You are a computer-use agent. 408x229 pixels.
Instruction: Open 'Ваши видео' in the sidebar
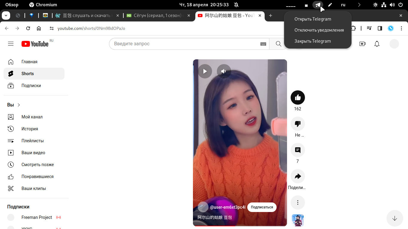34,153
